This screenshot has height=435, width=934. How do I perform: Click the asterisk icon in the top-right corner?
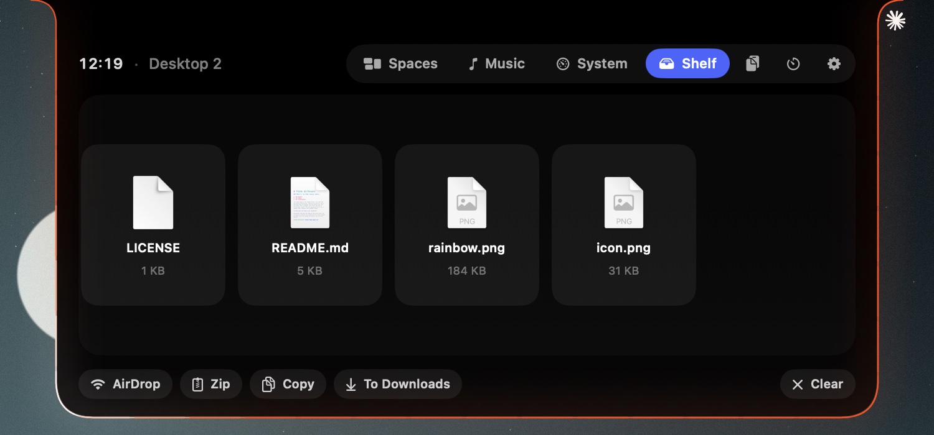pos(895,21)
